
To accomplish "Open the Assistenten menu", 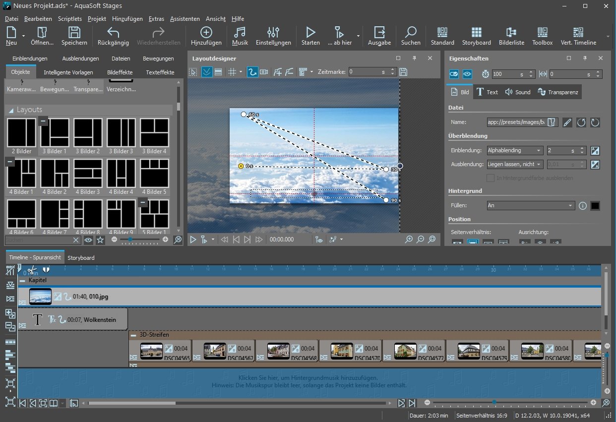I will (185, 19).
